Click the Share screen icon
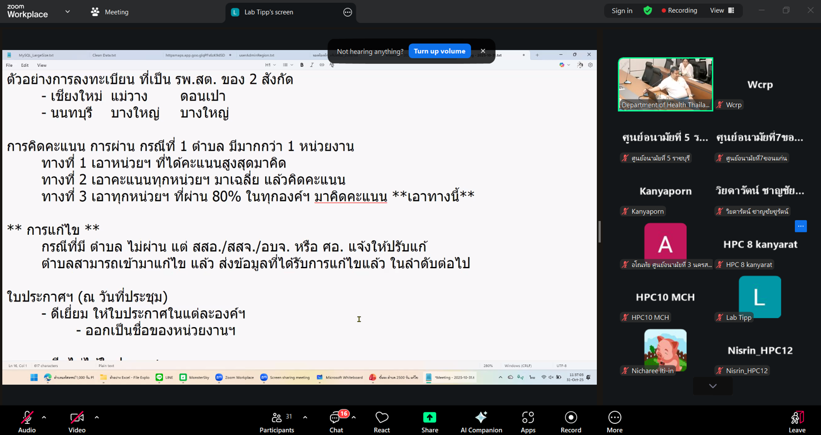821x435 pixels. [429, 421]
